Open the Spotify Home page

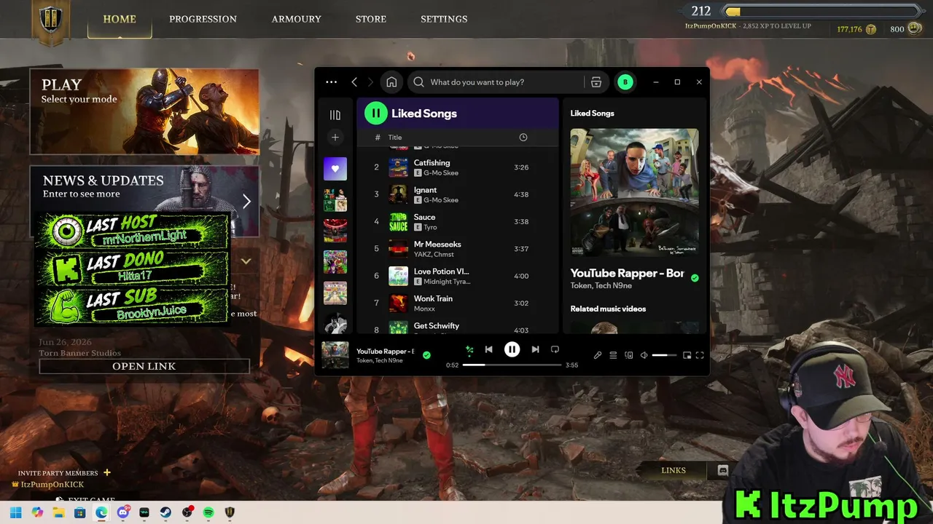tap(391, 82)
